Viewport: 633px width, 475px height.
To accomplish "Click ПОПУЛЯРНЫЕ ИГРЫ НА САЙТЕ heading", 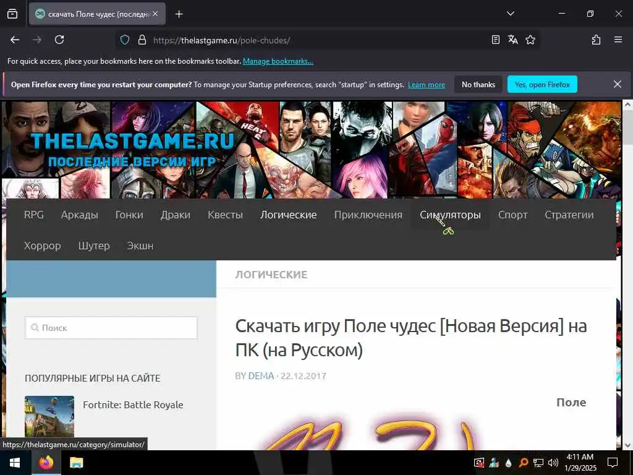I will [x=93, y=378].
